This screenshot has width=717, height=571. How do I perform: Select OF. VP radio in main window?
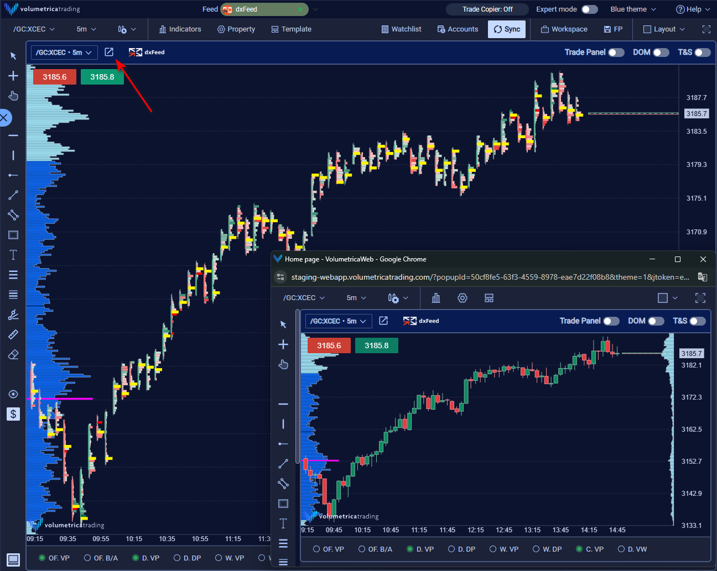pyautogui.click(x=42, y=558)
